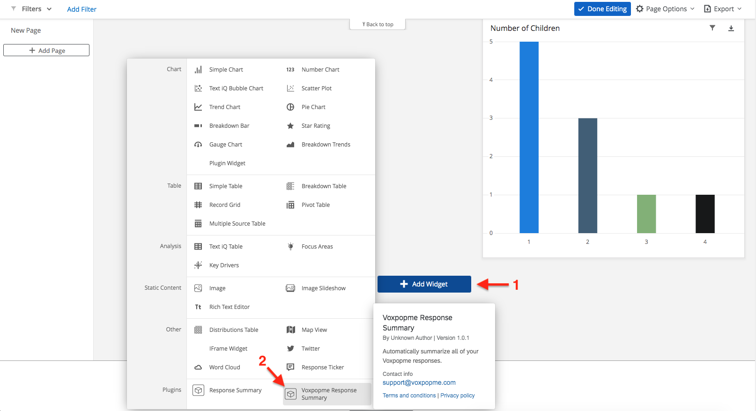
Task: Filter the Number of Children chart
Action: (x=712, y=28)
